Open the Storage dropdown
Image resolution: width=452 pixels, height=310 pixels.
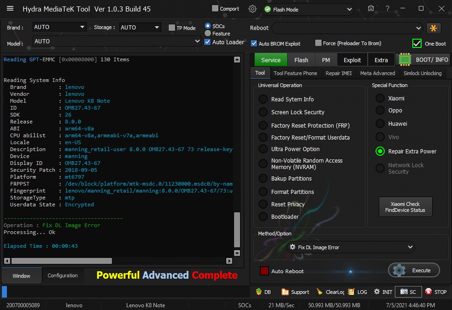click(x=141, y=27)
